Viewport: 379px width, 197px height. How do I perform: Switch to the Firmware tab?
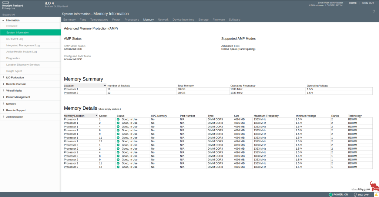tap(219, 20)
